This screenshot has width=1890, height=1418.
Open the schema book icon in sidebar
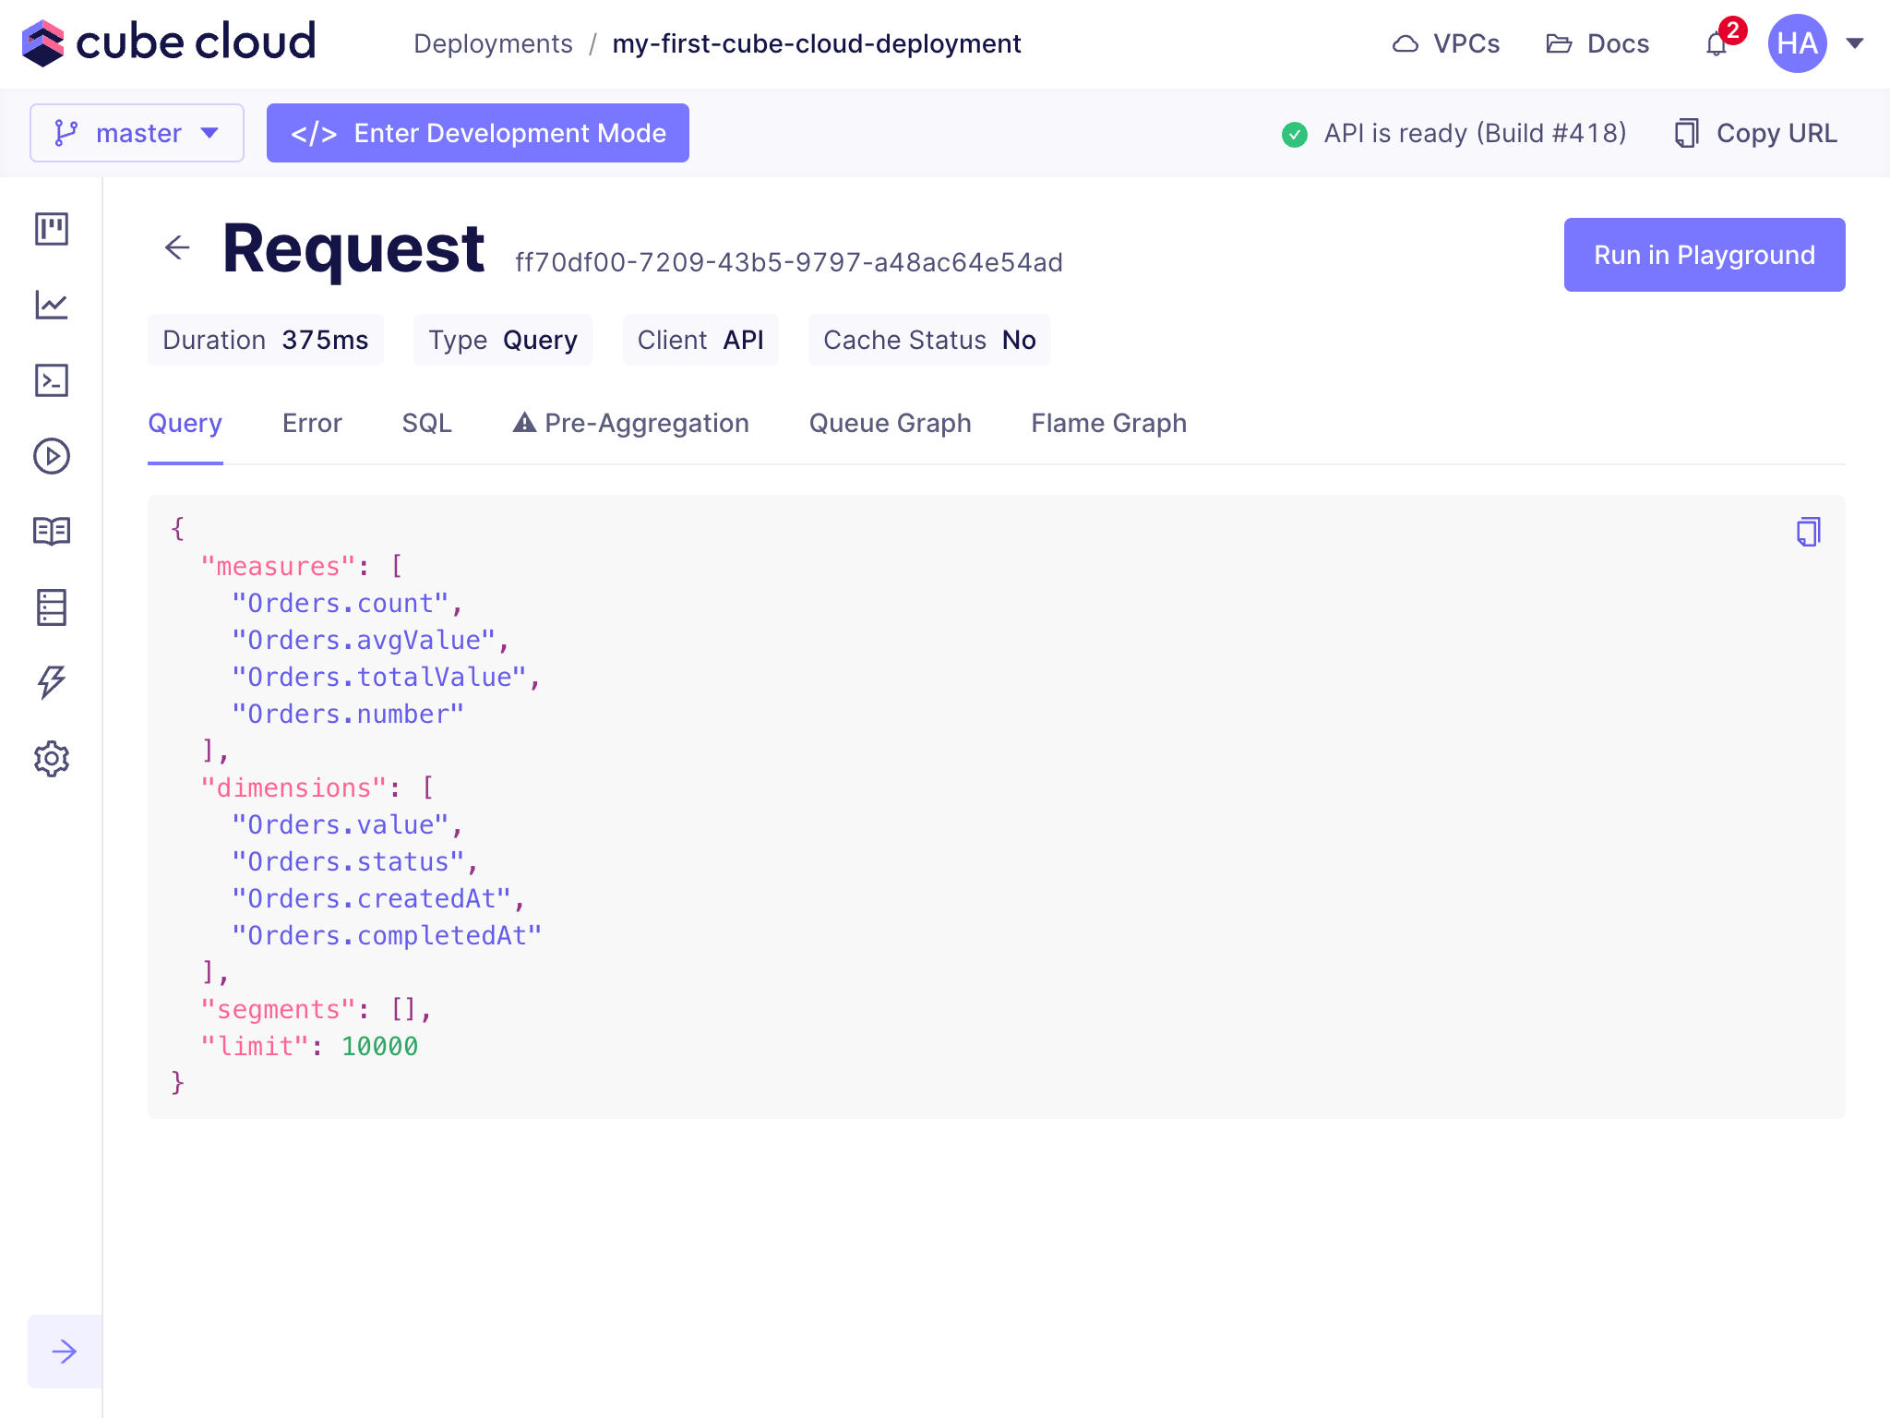point(52,532)
